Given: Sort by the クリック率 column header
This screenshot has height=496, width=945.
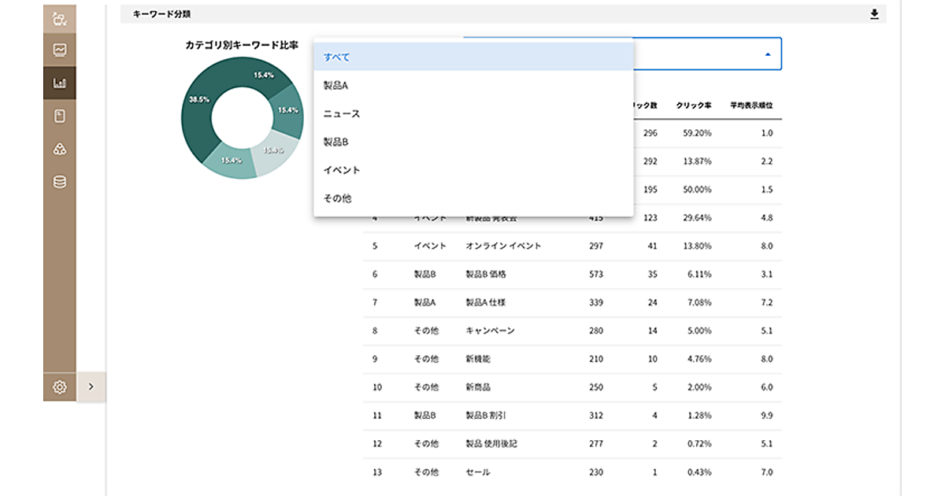Looking at the screenshot, I should (694, 105).
